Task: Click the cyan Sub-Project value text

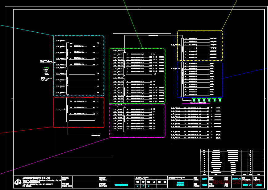Action: [121, 185]
